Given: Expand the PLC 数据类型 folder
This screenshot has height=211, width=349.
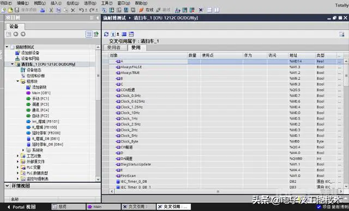Looking at the screenshot, I should tap(18, 173).
